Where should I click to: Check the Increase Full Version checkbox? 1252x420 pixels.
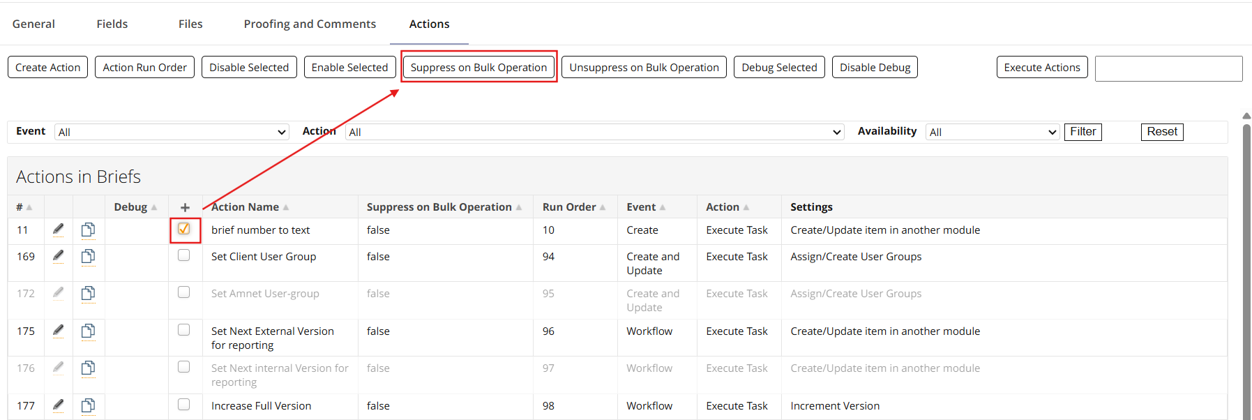pyautogui.click(x=184, y=405)
